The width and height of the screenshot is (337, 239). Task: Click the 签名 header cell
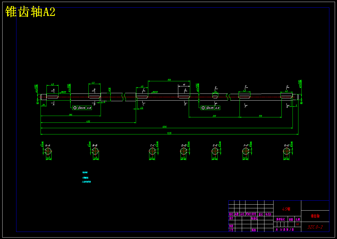(261, 214)
